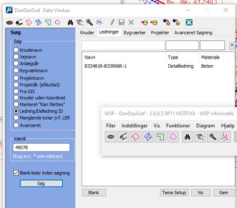Image resolution: width=237 pixels, height=208 pixels.
Task: Click the pipe icon in WSP DanDasGraf window
Action: pyautogui.click(x=123, y=137)
